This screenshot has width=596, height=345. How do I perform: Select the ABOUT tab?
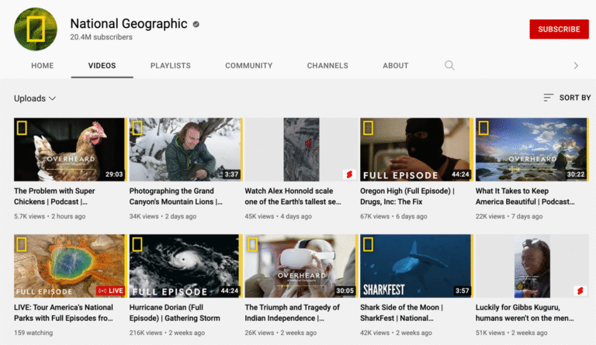point(396,66)
